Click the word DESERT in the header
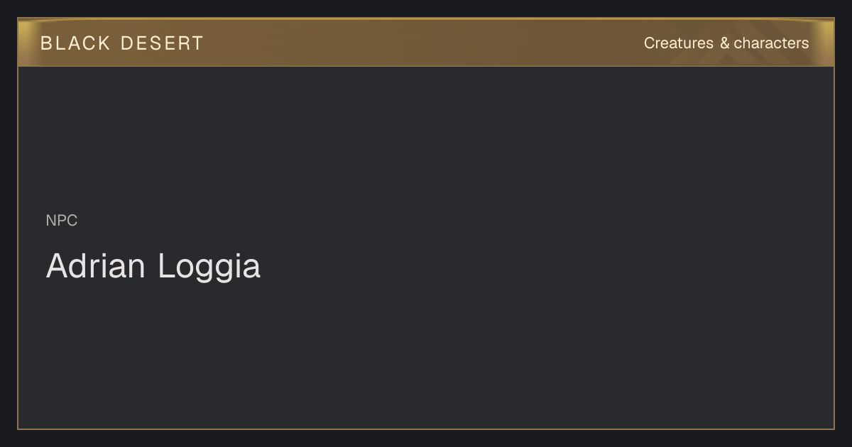The height and width of the screenshot is (447, 852). pos(162,43)
